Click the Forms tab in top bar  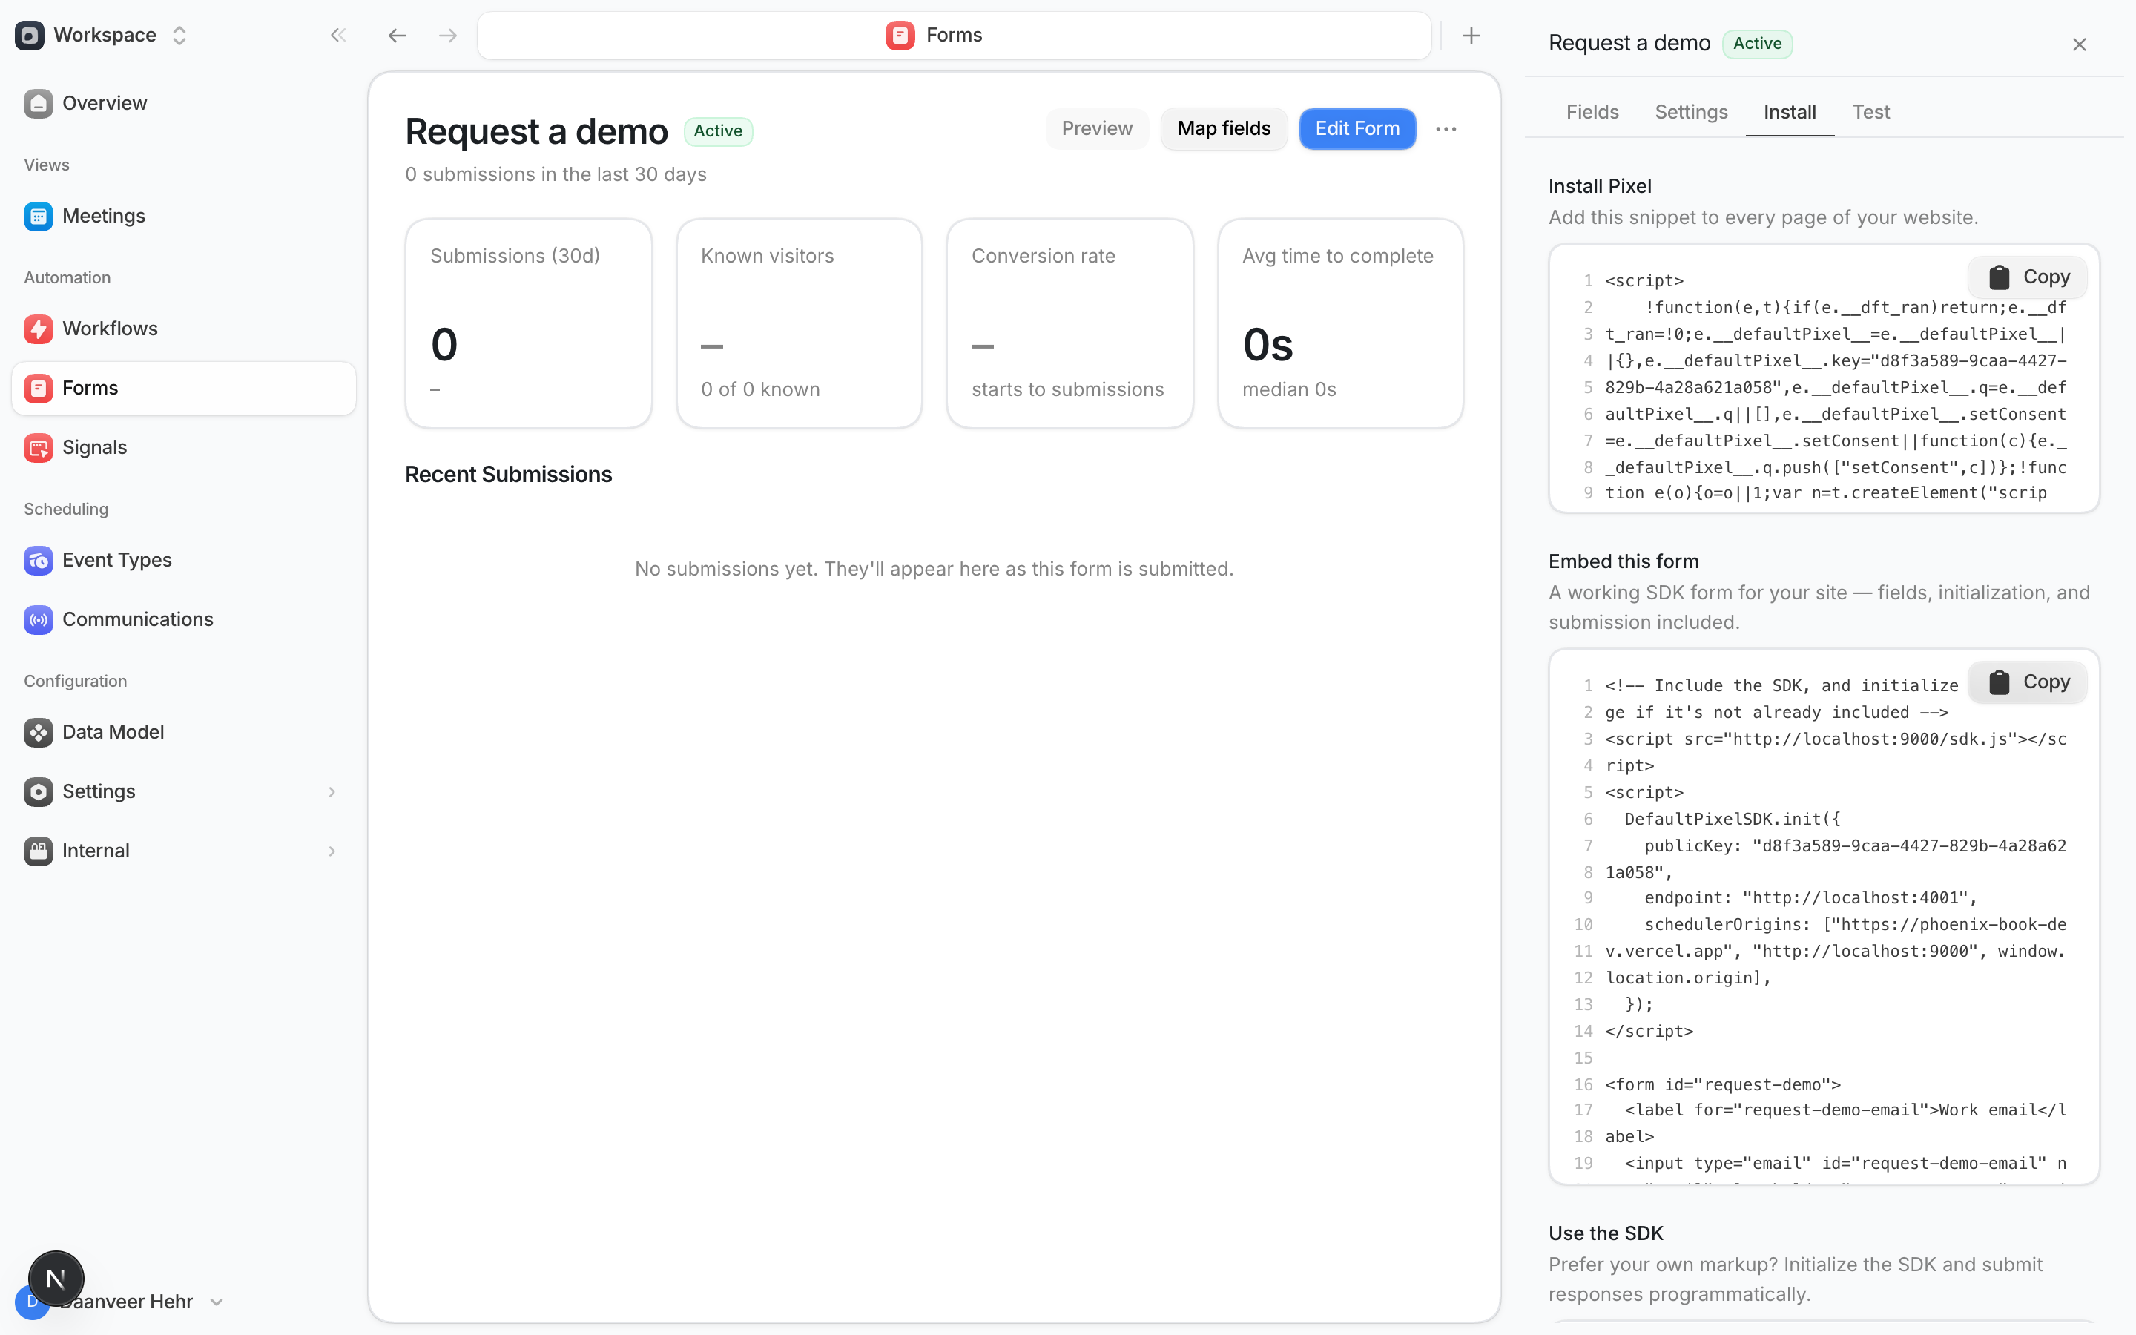tap(954, 36)
